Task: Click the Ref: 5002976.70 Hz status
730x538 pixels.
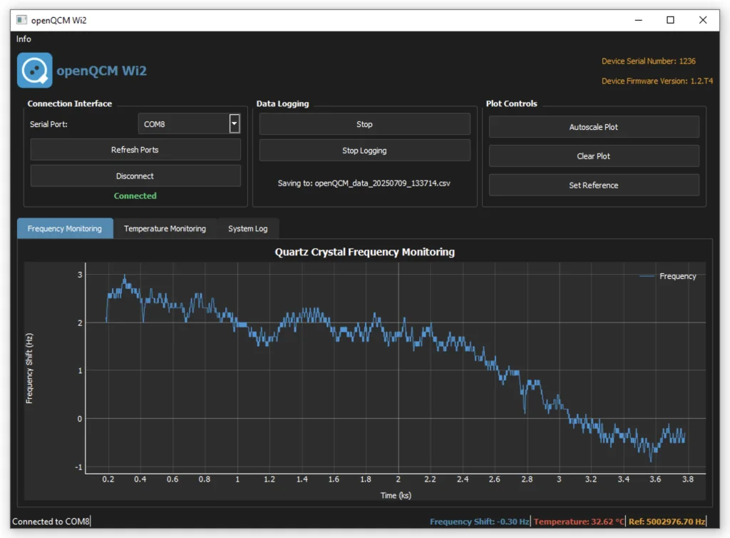Action: click(x=667, y=521)
